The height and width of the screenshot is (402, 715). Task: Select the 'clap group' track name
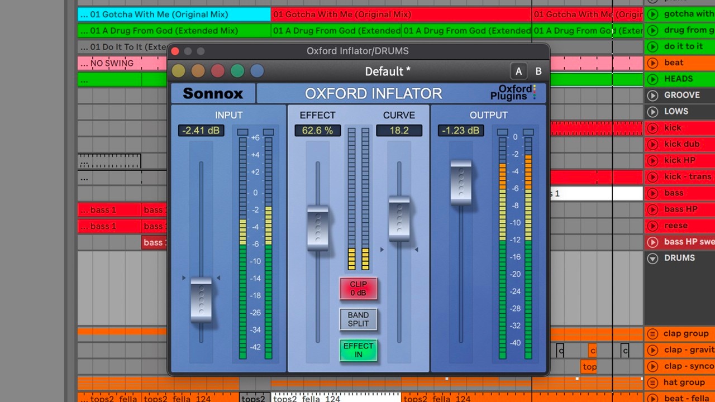click(686, 334)
